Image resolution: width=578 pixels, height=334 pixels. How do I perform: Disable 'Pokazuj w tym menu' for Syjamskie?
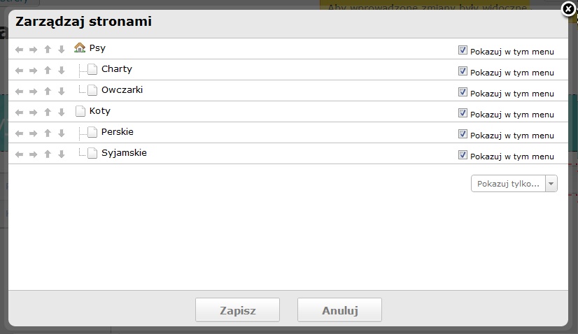463,155
